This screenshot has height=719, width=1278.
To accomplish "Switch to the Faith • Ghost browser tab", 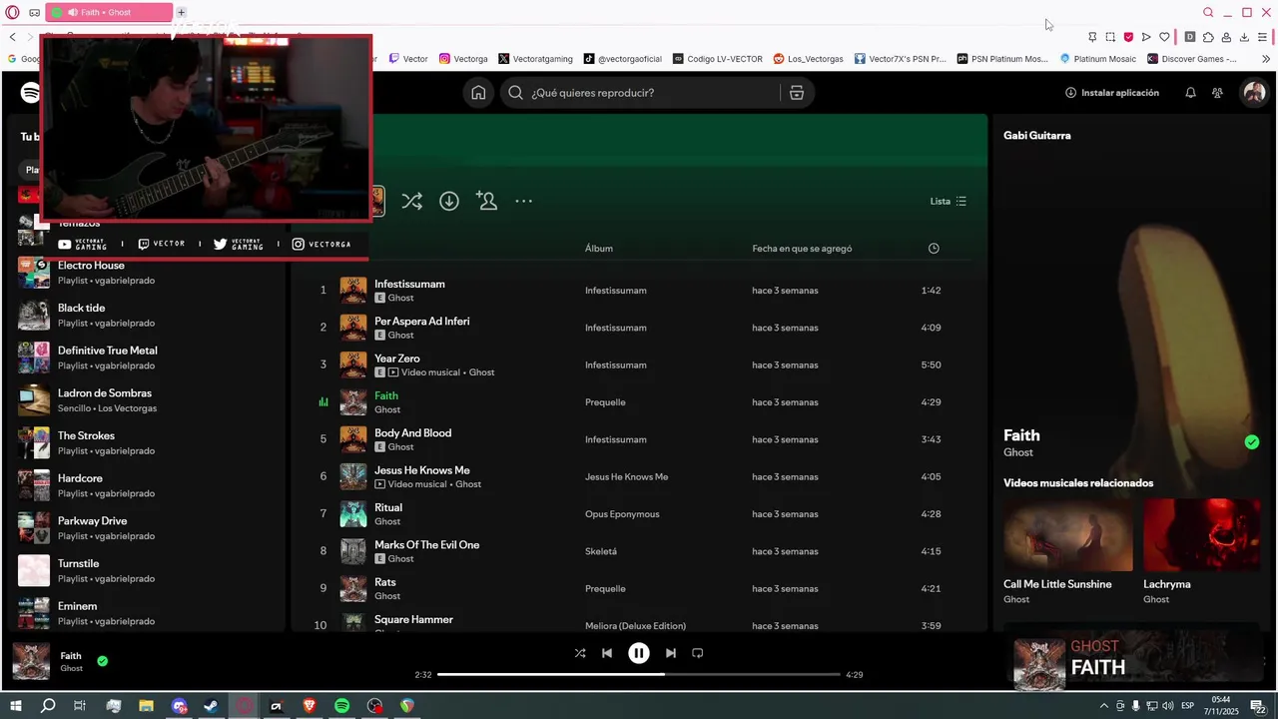I will 109,13.
